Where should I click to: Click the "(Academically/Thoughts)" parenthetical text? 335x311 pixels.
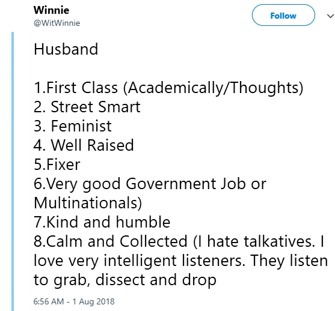tap(213, 88)
